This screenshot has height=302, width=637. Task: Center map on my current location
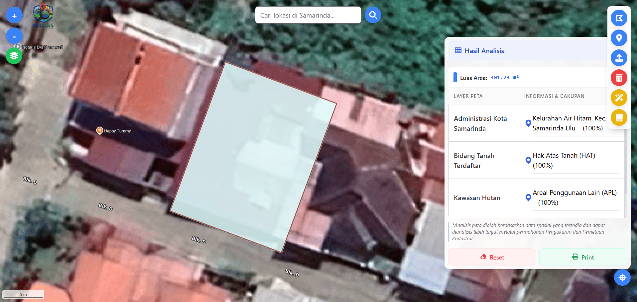pos(622,277)
